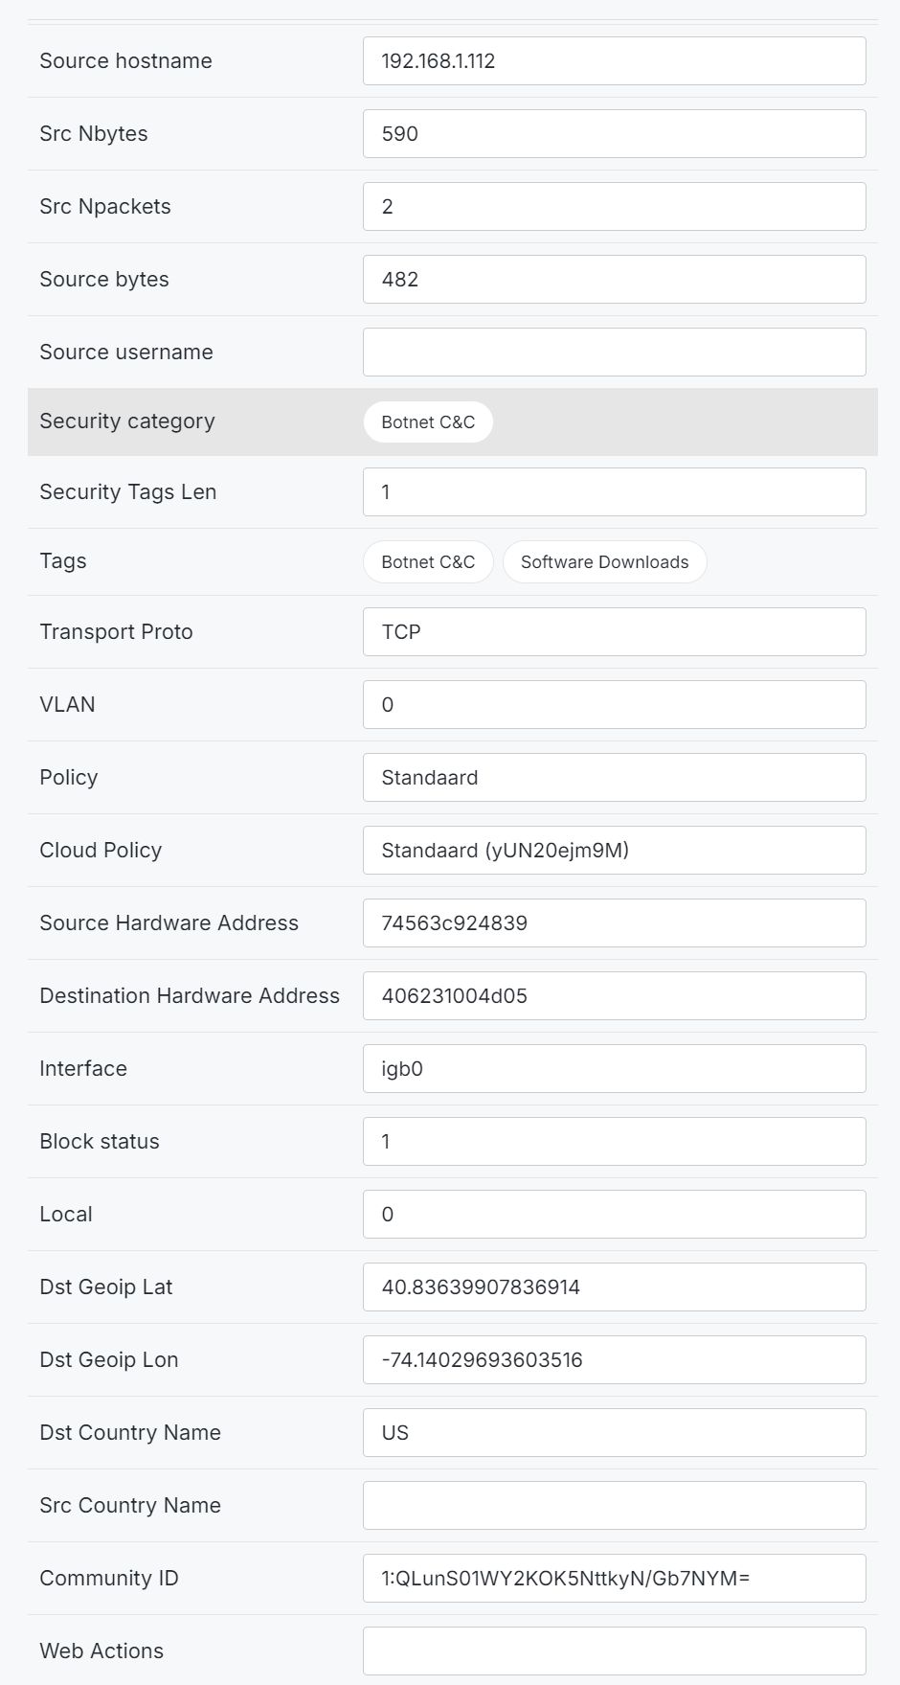Click the Software Downloads tag
The width and height of the screenshot is (900, 1685).
click(604, 562)
